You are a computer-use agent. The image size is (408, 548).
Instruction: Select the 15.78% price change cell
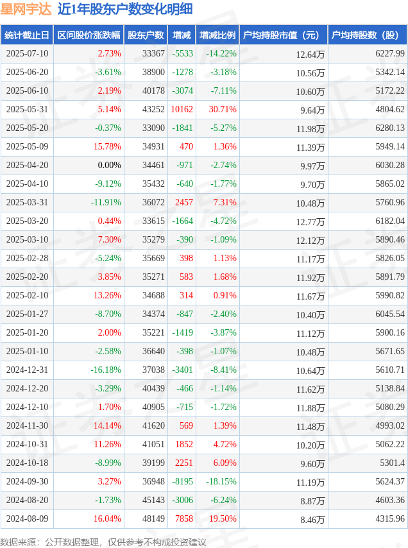107,146
